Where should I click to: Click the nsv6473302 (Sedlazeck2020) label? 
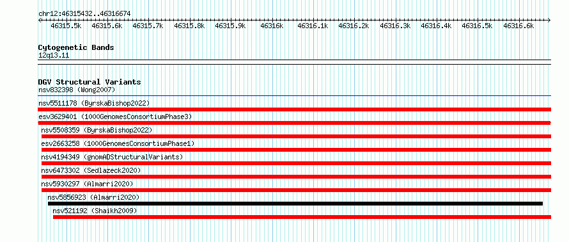tap(91, 170)
